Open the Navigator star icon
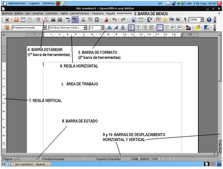Viewport: 223px width, 169px height. pos(165,20)
